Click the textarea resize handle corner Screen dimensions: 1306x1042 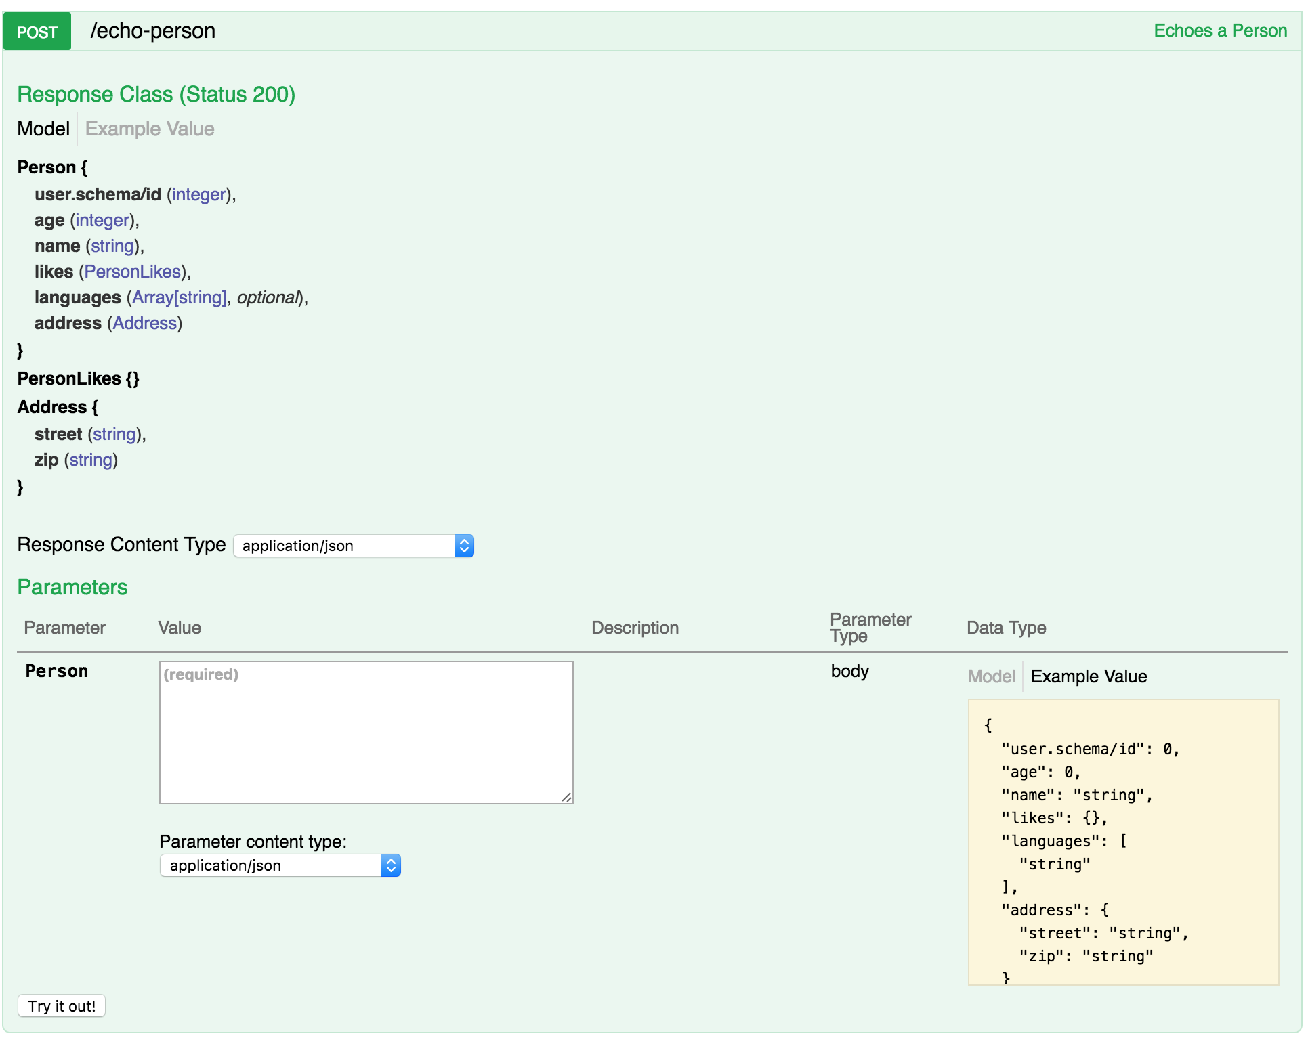567,798
